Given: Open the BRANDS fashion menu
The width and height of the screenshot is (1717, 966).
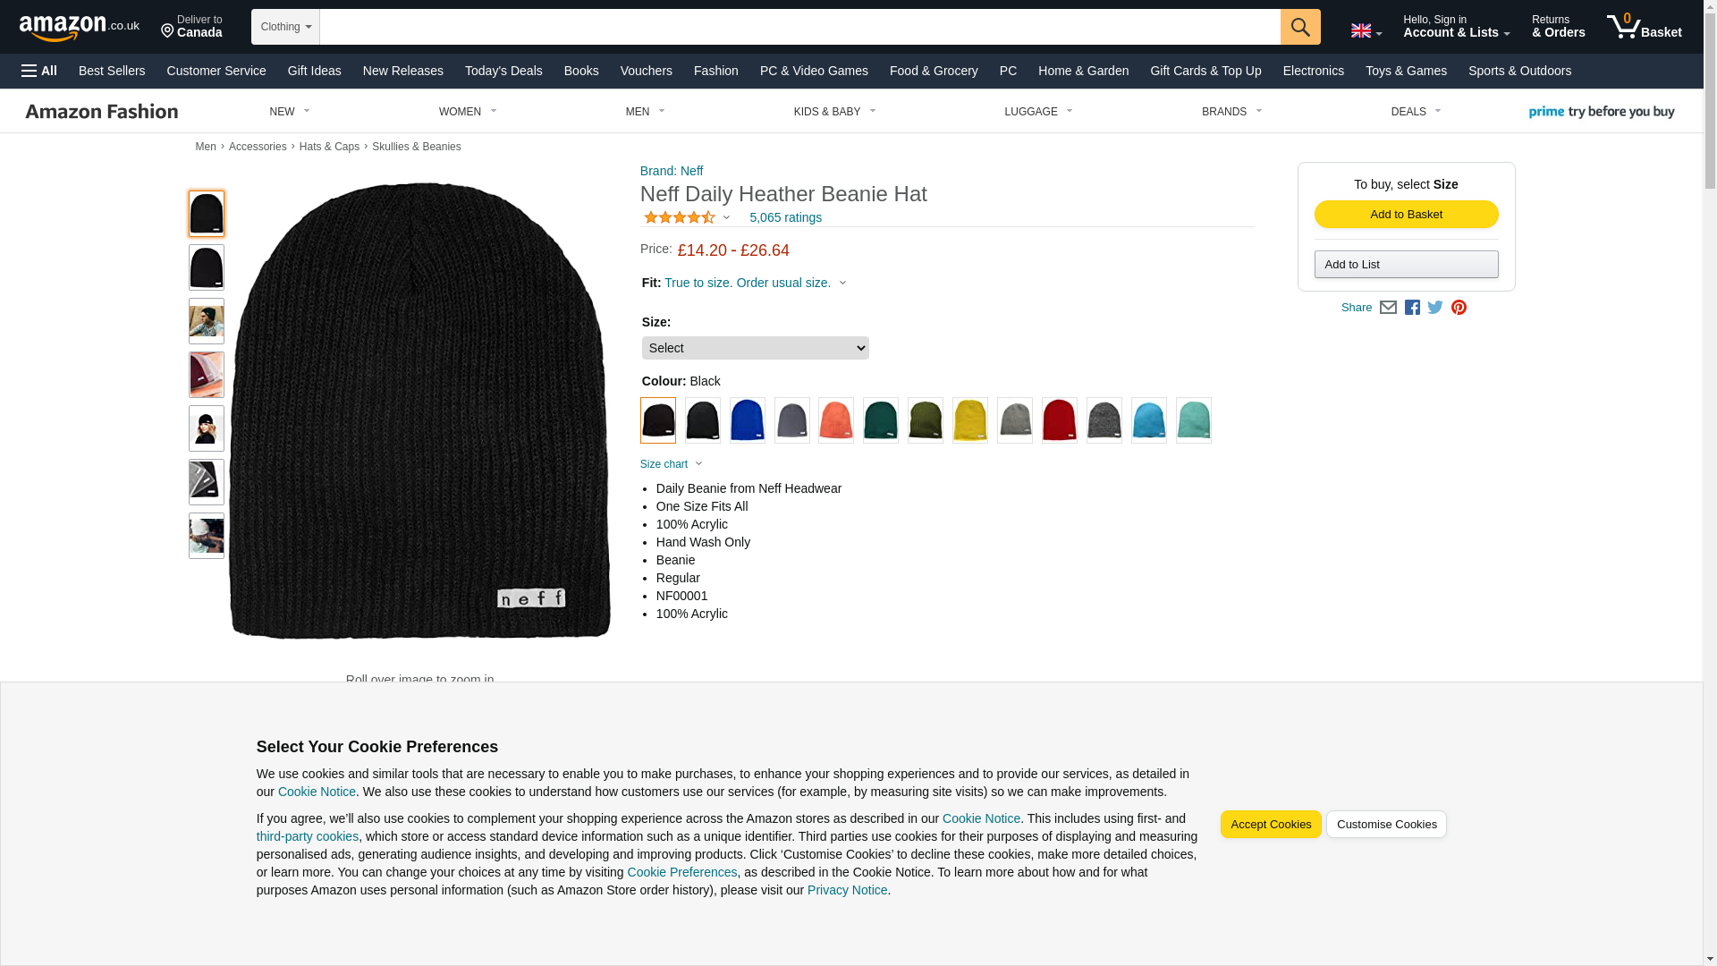Looking at the screenshot, I should [1231, 112].
